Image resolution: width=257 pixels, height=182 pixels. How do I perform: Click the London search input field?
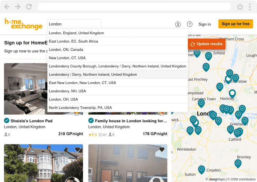[74, 24]
